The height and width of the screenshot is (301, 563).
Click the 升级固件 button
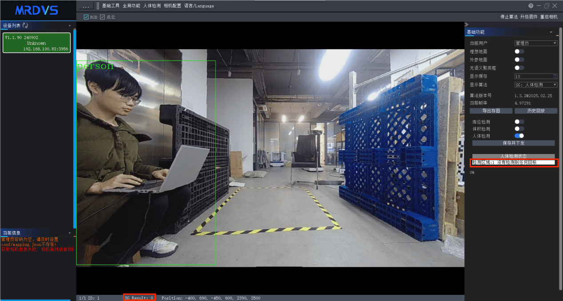pos(529,17)
